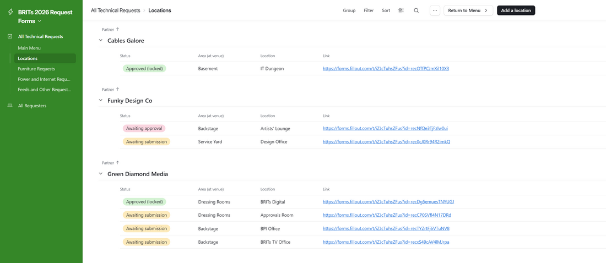Viewport: 606px width, 263px height.
Task: Click the Add a location button
Action: pyautogui.click(x=516, y=10)
